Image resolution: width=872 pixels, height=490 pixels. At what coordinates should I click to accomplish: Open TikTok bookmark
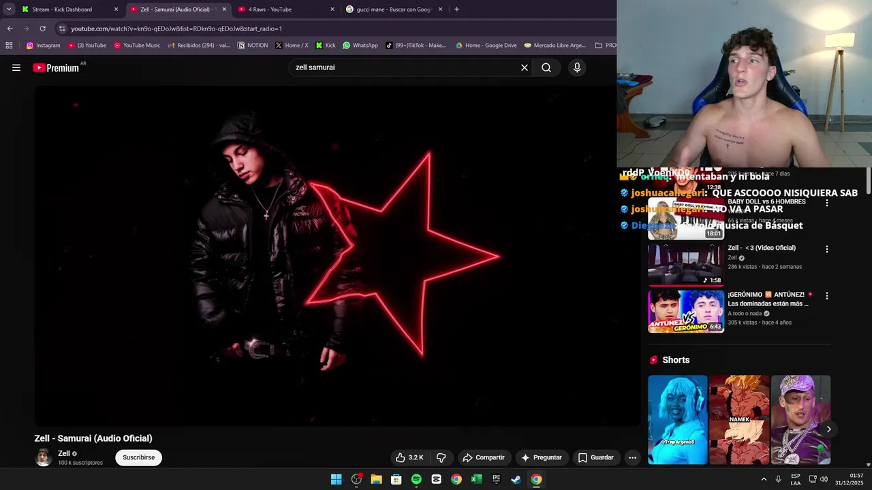pos(416,46)
